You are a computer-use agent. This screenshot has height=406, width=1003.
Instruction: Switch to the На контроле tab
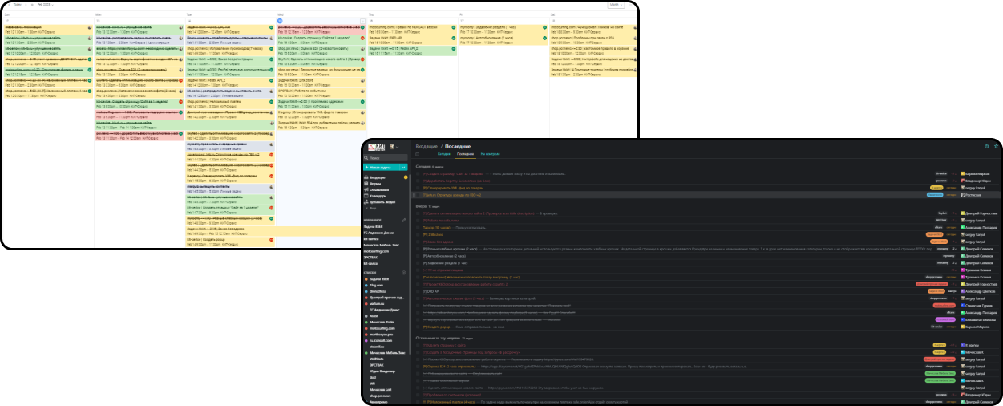[x=490, y=154]
